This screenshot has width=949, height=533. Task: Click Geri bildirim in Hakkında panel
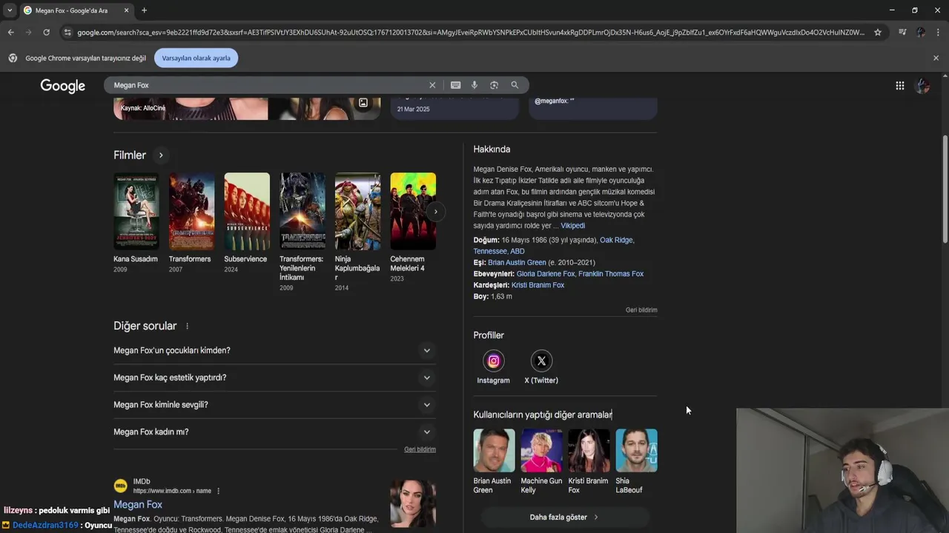[x=641, y=310]
